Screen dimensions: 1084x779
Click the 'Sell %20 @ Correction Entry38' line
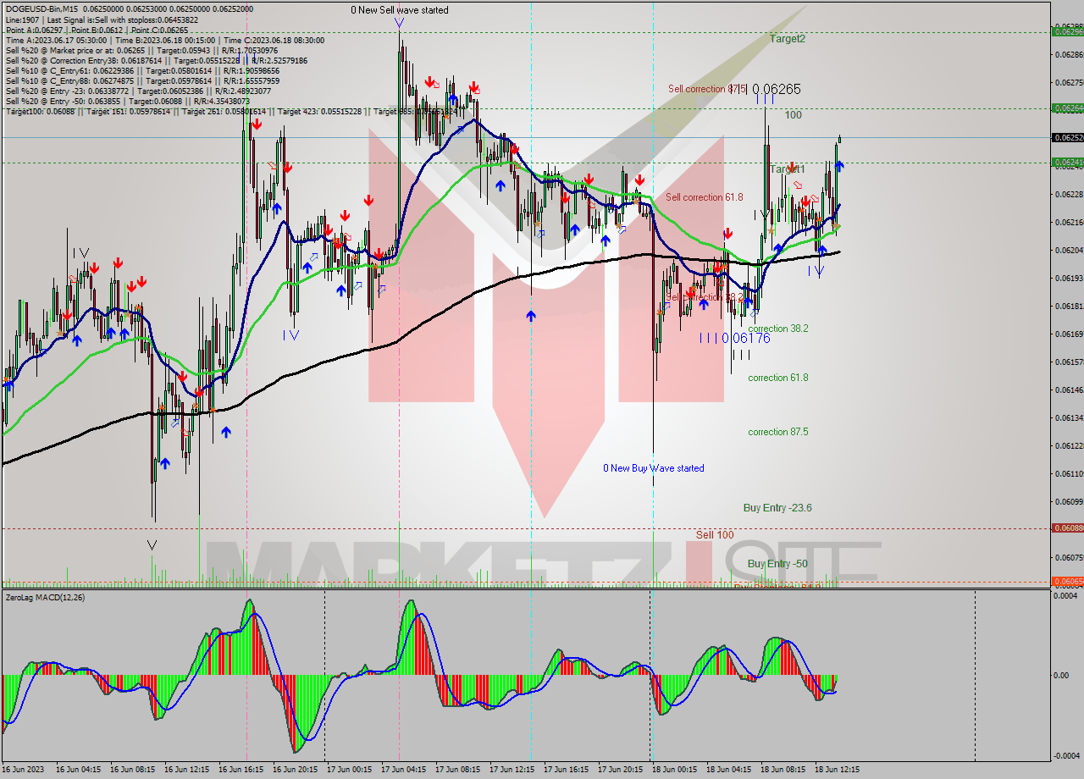tap(156, 60)
